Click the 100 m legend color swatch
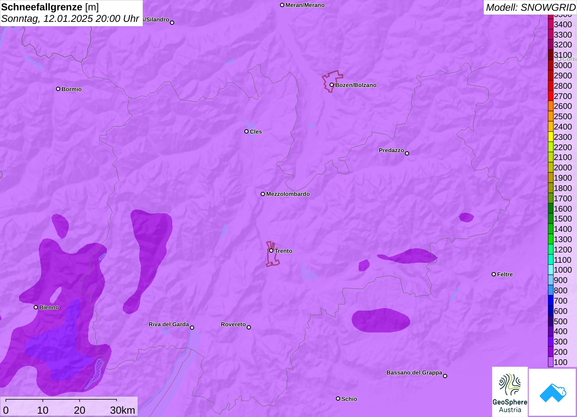Viewport: 577px width, 417px height. pyautogui.click(x=551, y=362)
